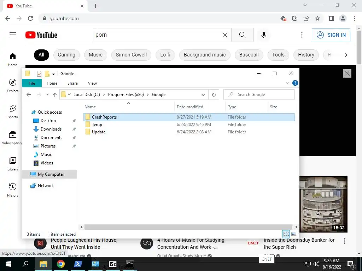Open 7-Zip from the taskbar
The height and width of the screenshot is (271, 362).
point(113,264)
